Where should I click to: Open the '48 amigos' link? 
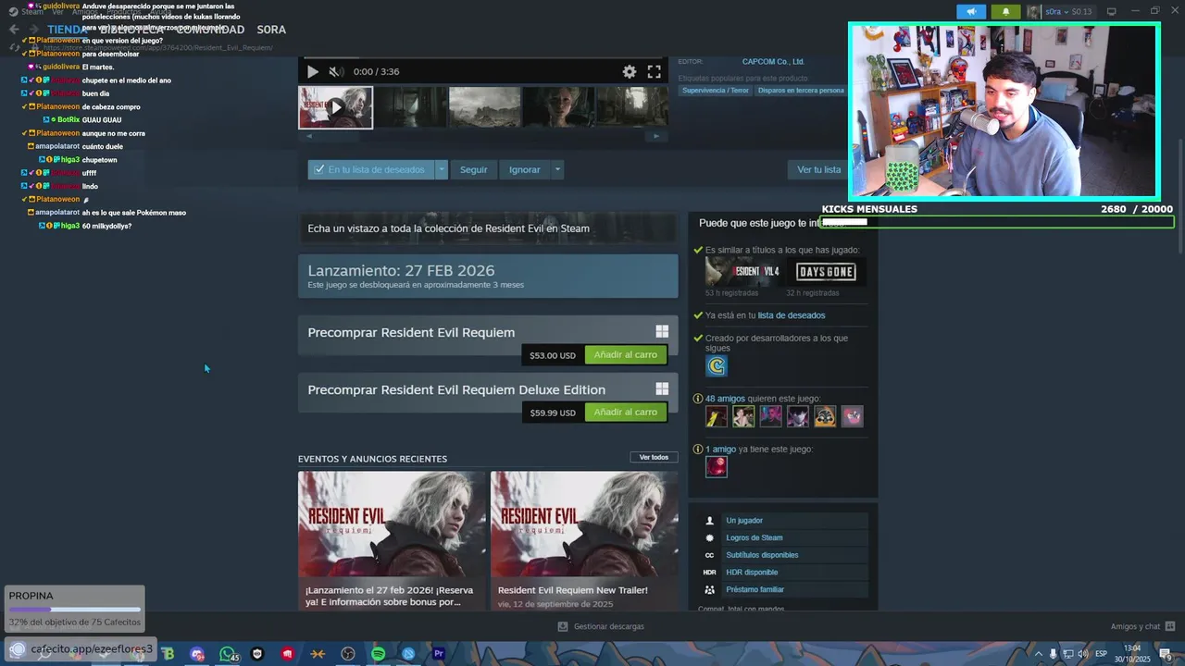pos(725,399)
